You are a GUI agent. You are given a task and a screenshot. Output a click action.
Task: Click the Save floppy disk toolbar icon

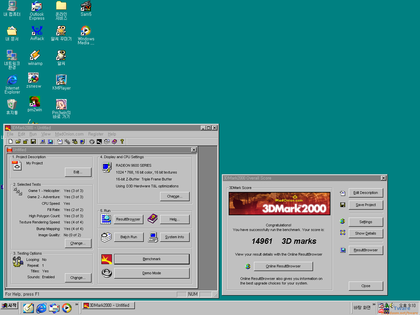pyautogui.click(x=33, y=141)
